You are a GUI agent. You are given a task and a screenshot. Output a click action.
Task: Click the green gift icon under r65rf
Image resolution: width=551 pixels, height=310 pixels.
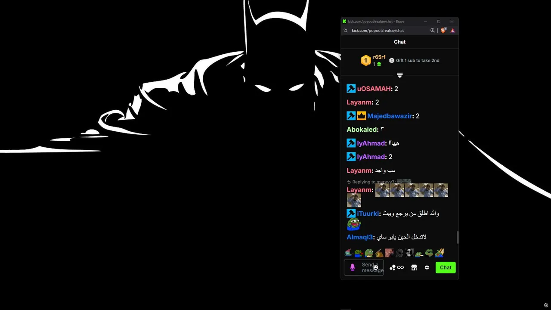coord(379,64)
